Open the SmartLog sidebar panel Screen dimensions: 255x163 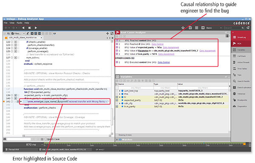pyautogui.click(x=241, y=37)
